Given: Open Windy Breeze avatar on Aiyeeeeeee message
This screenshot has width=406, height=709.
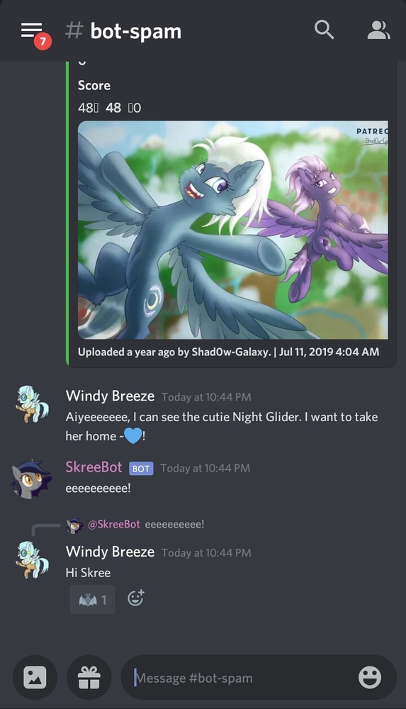Looking at the screenshot, I should (31, 404).
